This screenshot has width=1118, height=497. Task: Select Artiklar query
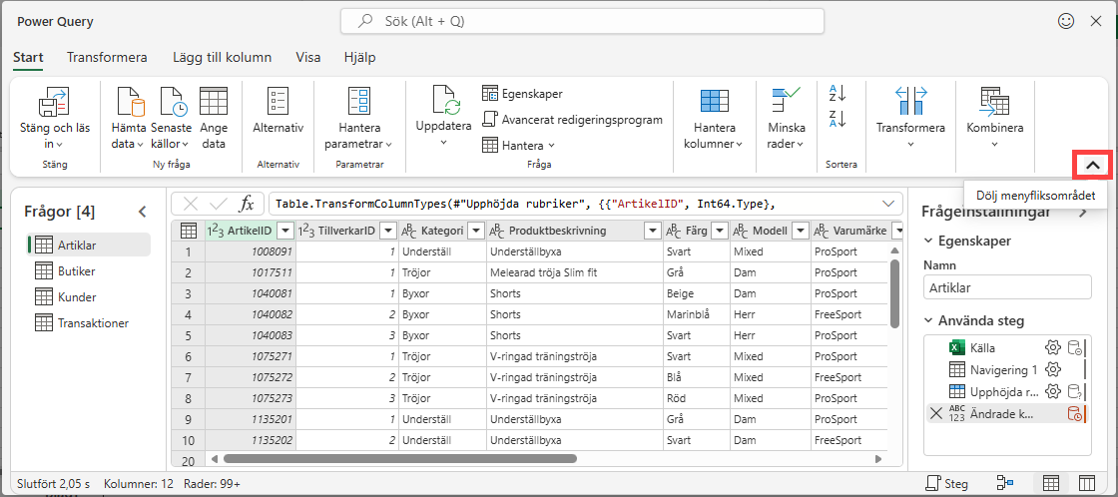pos(89,245)
